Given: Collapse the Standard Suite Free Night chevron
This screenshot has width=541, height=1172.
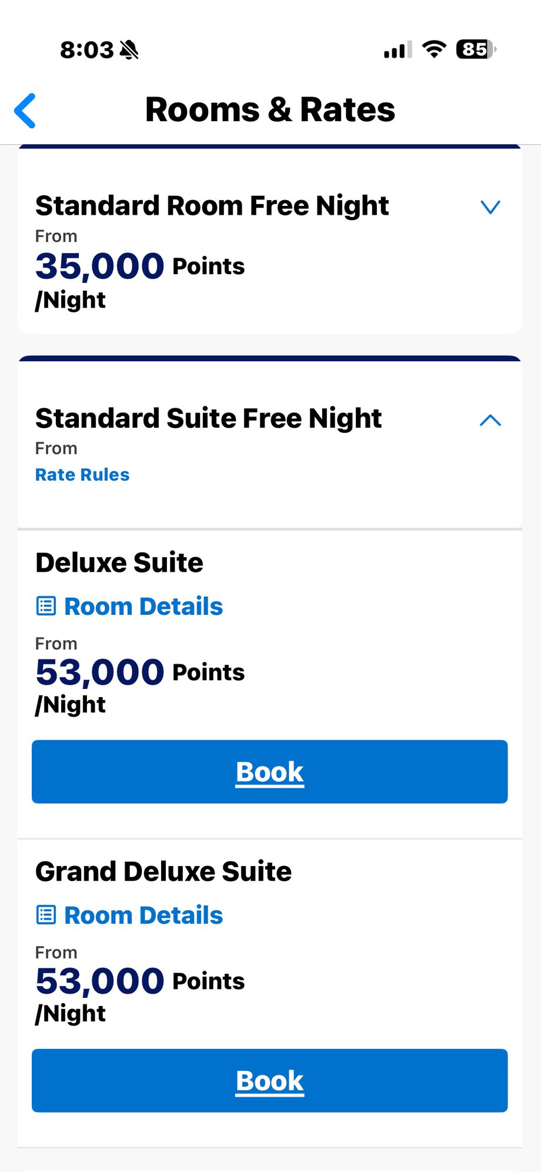Looking at the screenshot, I should click(x=490, y=420).
